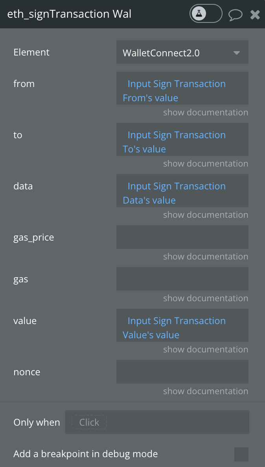Open the Element dropdown showing WalletConnect2.0

tap(182, 52)
